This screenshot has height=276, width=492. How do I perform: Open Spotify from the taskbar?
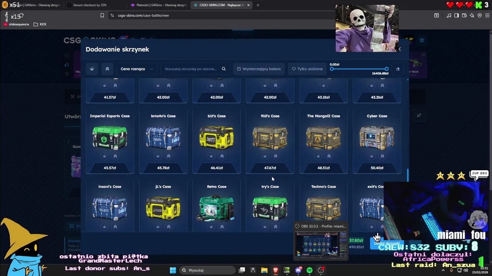click(x=309, y=270)
